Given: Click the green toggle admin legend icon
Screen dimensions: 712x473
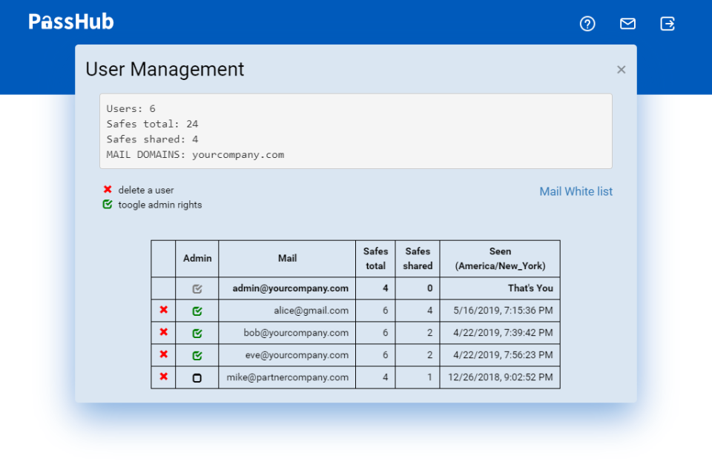Looking at the screenshot, I should point(108,204).
